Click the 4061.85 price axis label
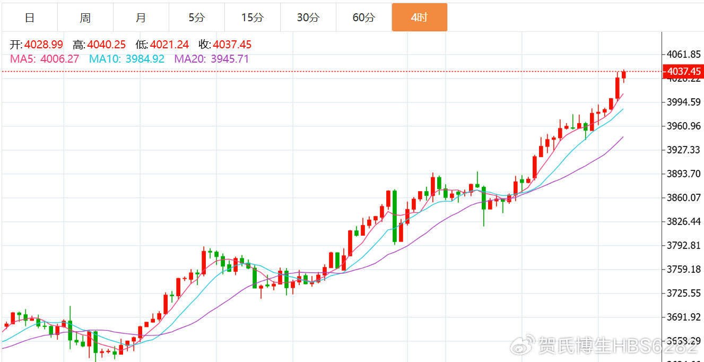The height and width of the screenshot is (362, 704). [684, 55]
